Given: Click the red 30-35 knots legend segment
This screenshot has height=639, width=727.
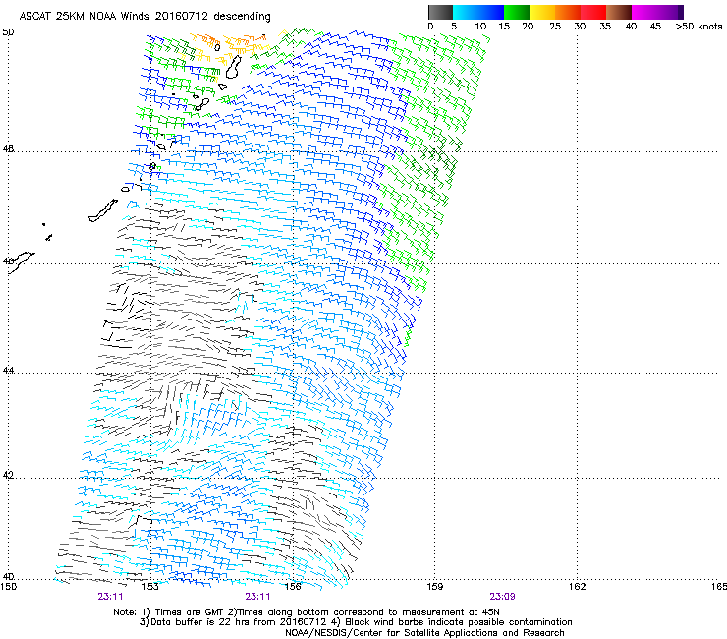Looking at the screenshot, I should (593, 12).
